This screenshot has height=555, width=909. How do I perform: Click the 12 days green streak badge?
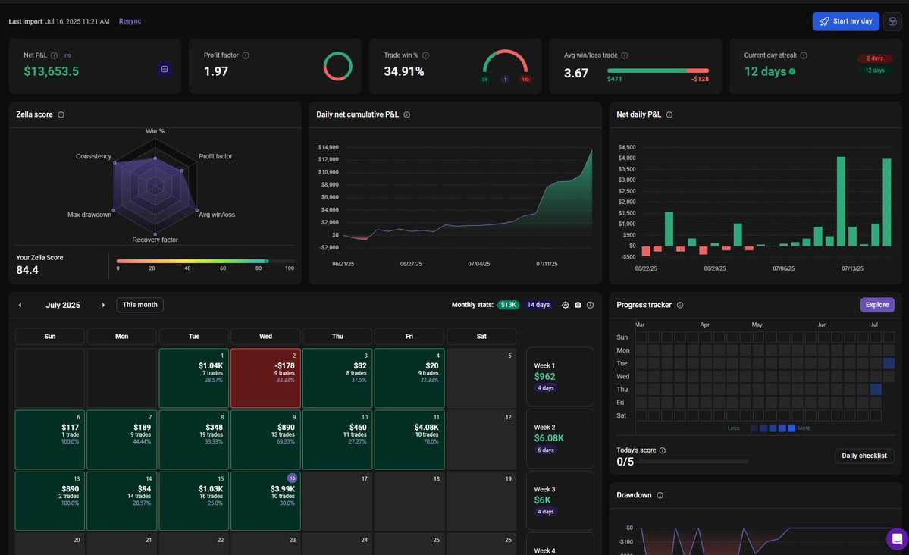pos(875,71)
